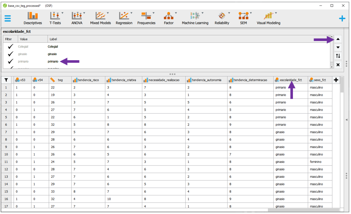Open the Frequencies analysis menu
This screenshot has height=214, width=351.
point(146,18)
